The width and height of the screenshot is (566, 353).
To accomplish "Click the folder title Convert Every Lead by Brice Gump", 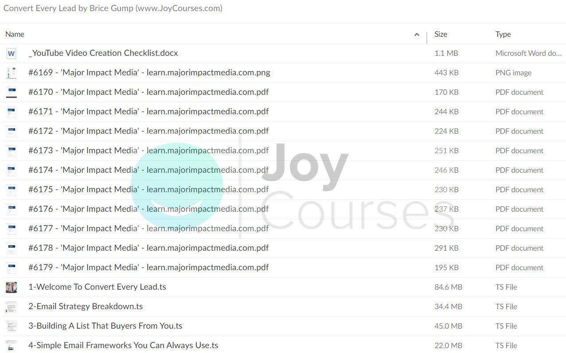I will coord(113,8).
